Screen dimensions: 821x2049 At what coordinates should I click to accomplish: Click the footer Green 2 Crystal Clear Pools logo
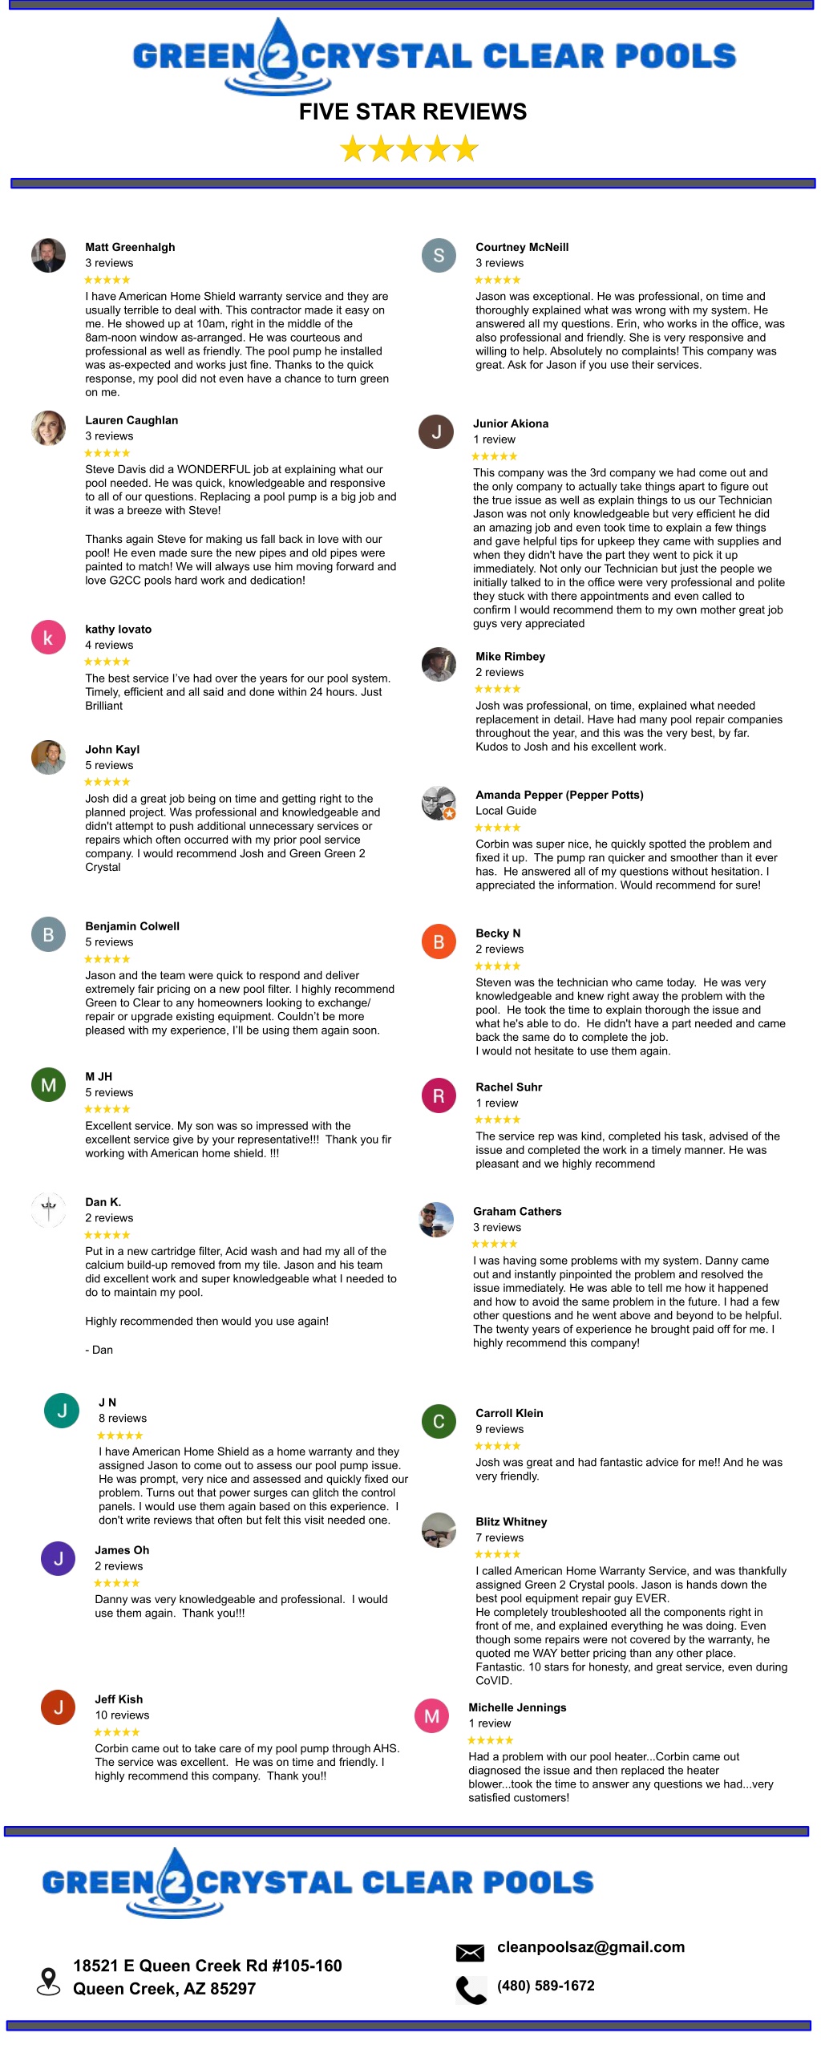(x=317, y=1883)
